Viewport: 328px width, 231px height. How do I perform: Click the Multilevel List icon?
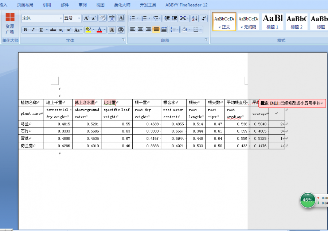point(157,18)
